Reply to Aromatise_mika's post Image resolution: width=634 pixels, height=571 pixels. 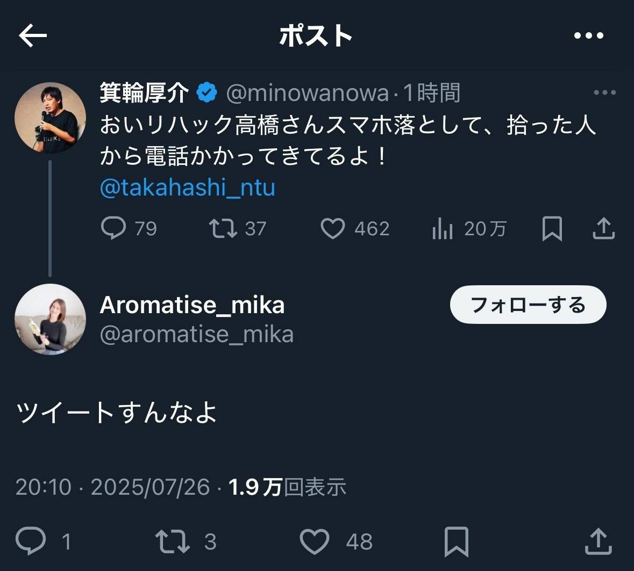point(31,541)
